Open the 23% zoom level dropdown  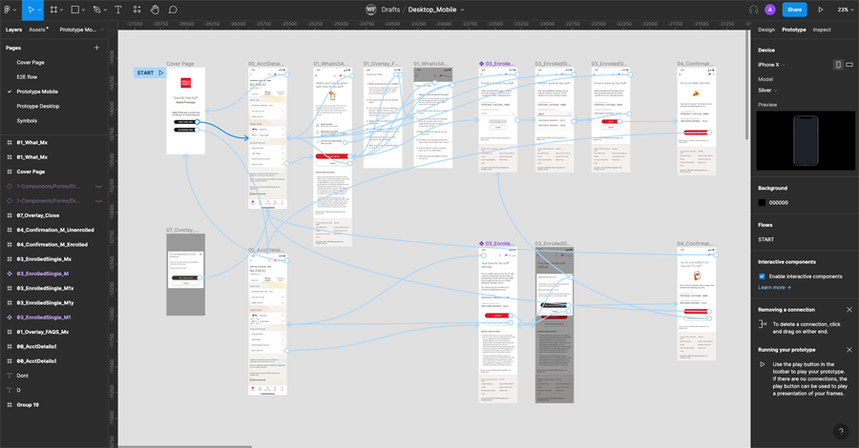pyautogui.click(x=845, y=10)
